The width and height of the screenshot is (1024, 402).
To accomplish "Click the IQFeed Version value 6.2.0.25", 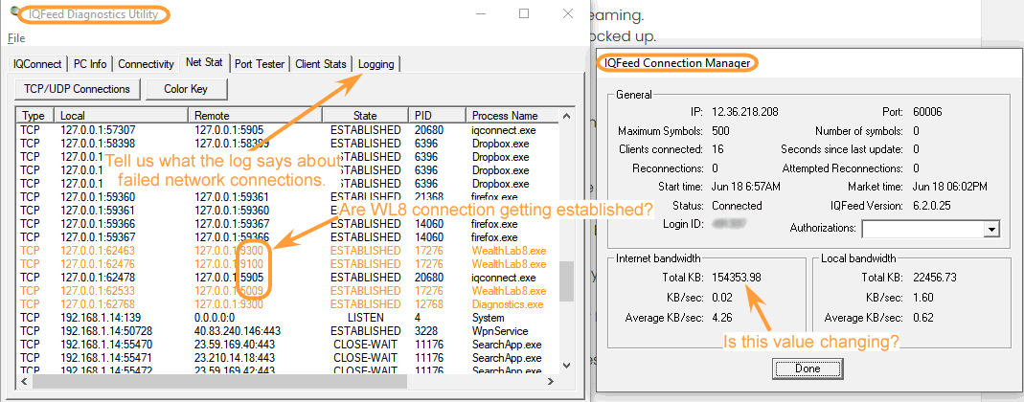I will tap(931, 206).
